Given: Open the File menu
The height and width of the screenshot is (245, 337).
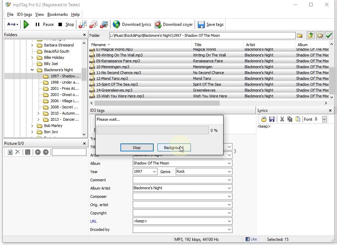Looking at the screenshot, I should pyautogui.click(x=10, y=14).
